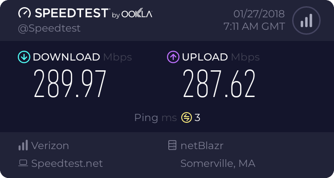Click the 7:11 AM GMT timestamp
Screen dimensions: 334x178
[254, 26]
